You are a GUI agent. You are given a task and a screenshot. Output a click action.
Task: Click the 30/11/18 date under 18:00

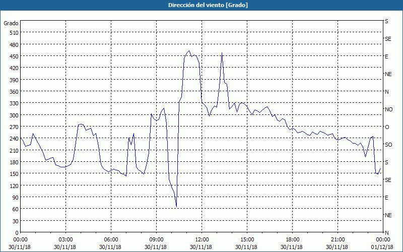pyautogui.click(x=292, y=247)
